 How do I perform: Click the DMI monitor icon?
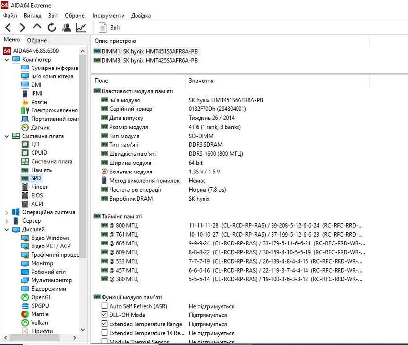25,85
